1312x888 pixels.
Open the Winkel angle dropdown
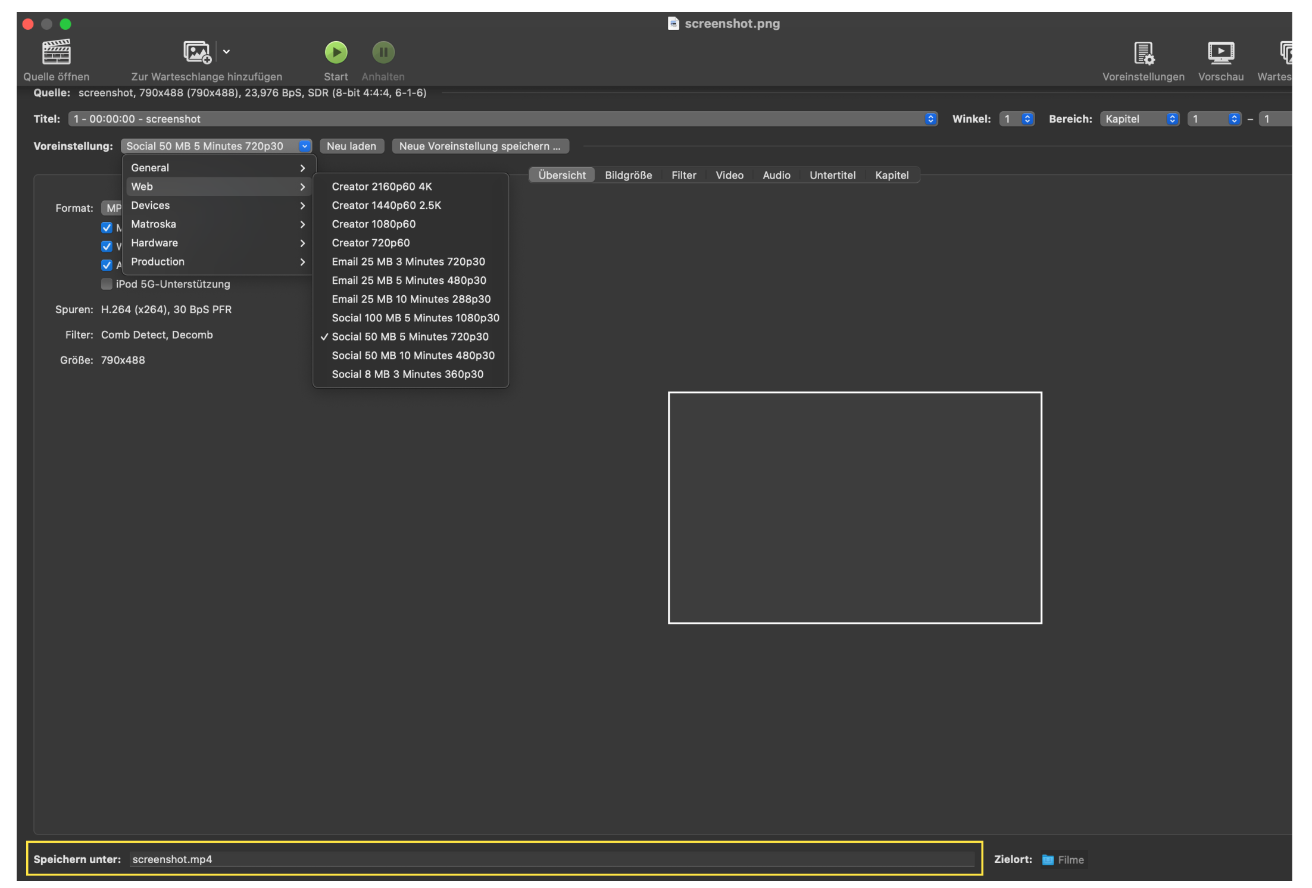tap(1017, 119)
